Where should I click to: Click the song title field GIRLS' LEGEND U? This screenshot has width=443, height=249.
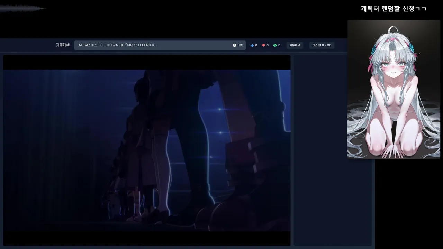pos(160,45)
